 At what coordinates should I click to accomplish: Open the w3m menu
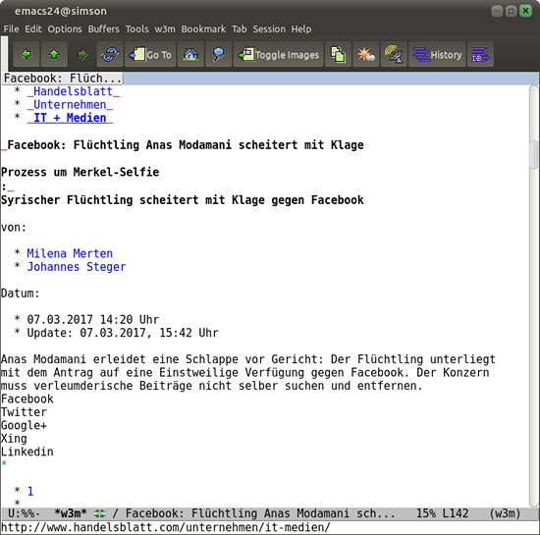[x=165, y=28]
